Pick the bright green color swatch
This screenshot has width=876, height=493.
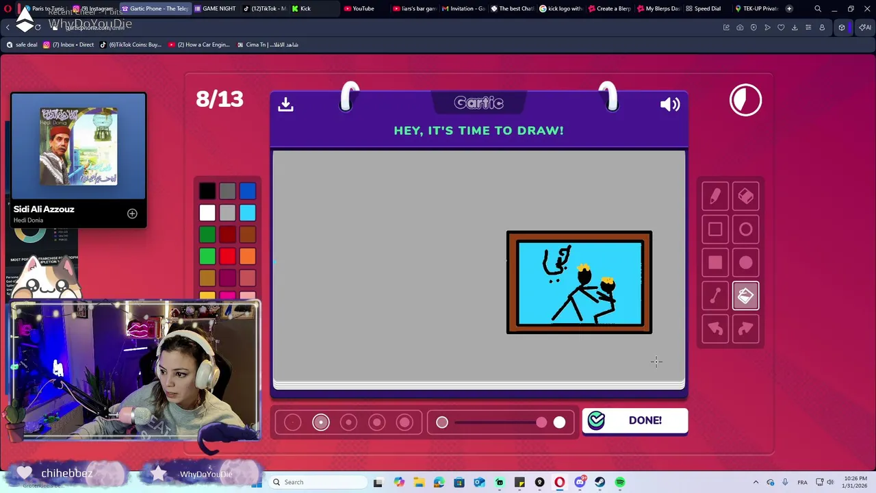(207, 257)
